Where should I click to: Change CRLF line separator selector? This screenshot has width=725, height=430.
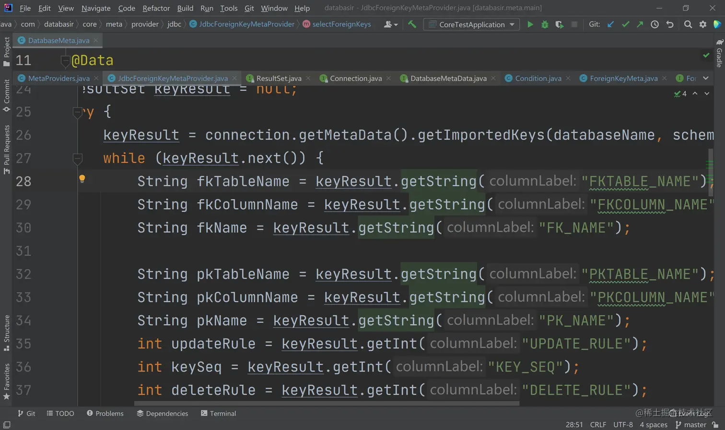598,425
